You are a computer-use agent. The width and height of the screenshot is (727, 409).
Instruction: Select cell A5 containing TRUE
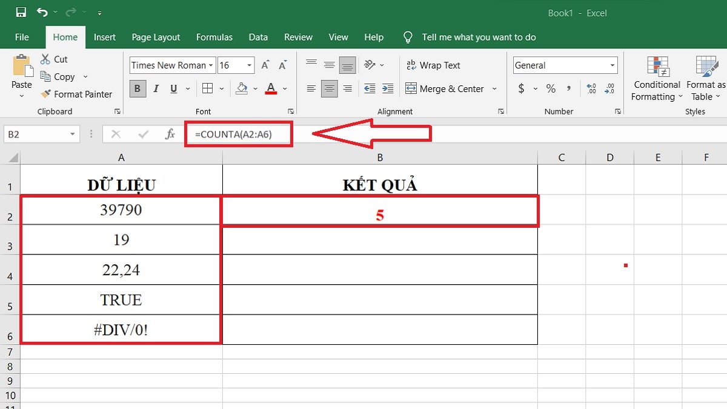click(x=121, y=300)
